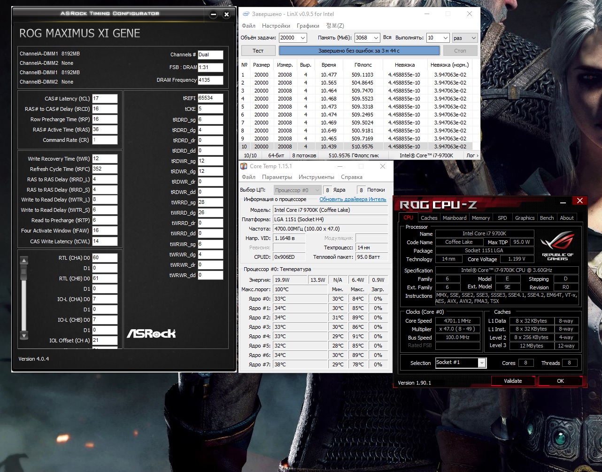Screen dimensions: 602x472
Task: Expand Выполнять count dropdown showing 10
Action: point(445,38)
